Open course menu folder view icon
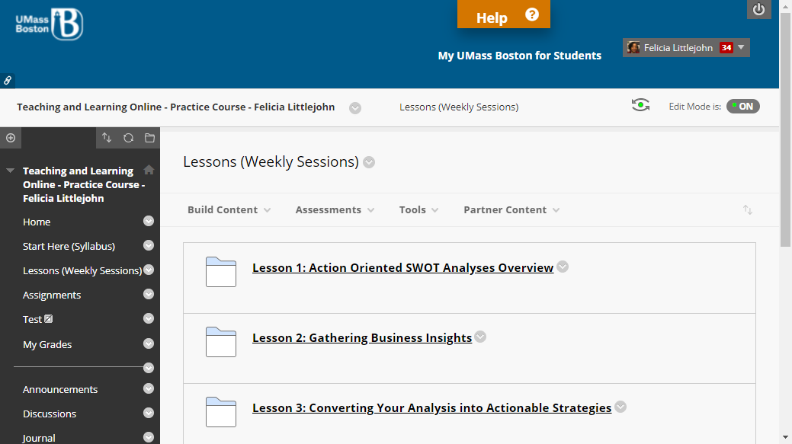Screen dimensions: 792x444 point(149,138)
